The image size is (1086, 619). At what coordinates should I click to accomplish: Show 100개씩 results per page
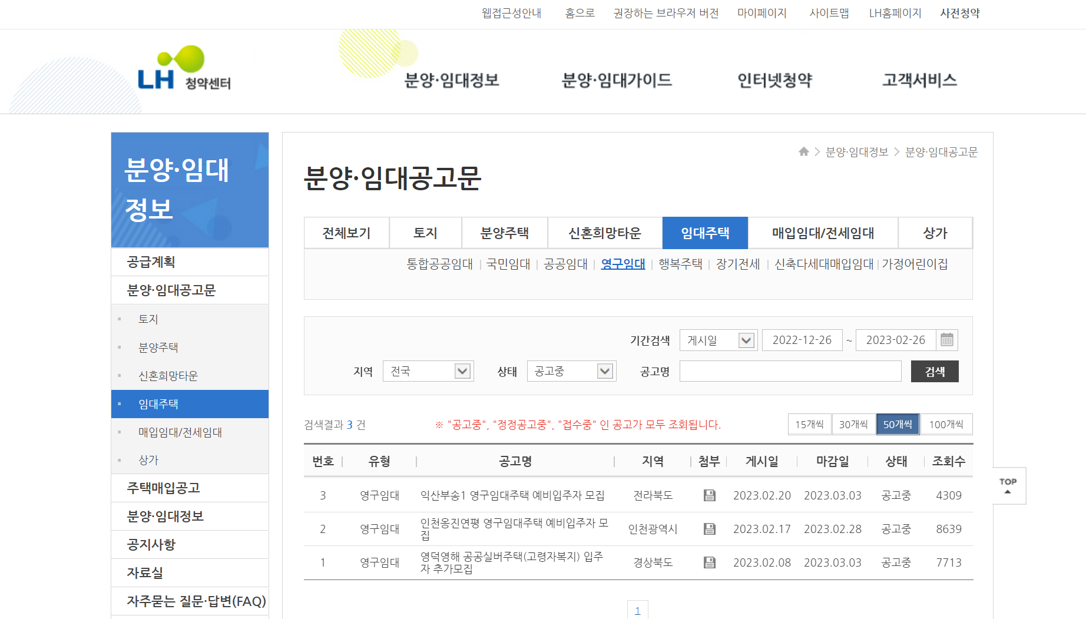tap(946, 424)
